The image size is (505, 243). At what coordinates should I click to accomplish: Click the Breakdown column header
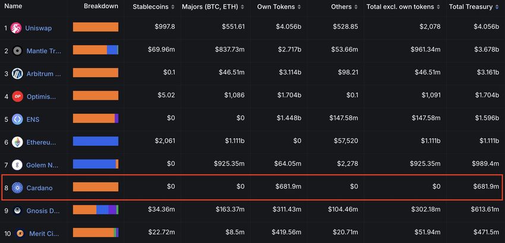(101, 7)
